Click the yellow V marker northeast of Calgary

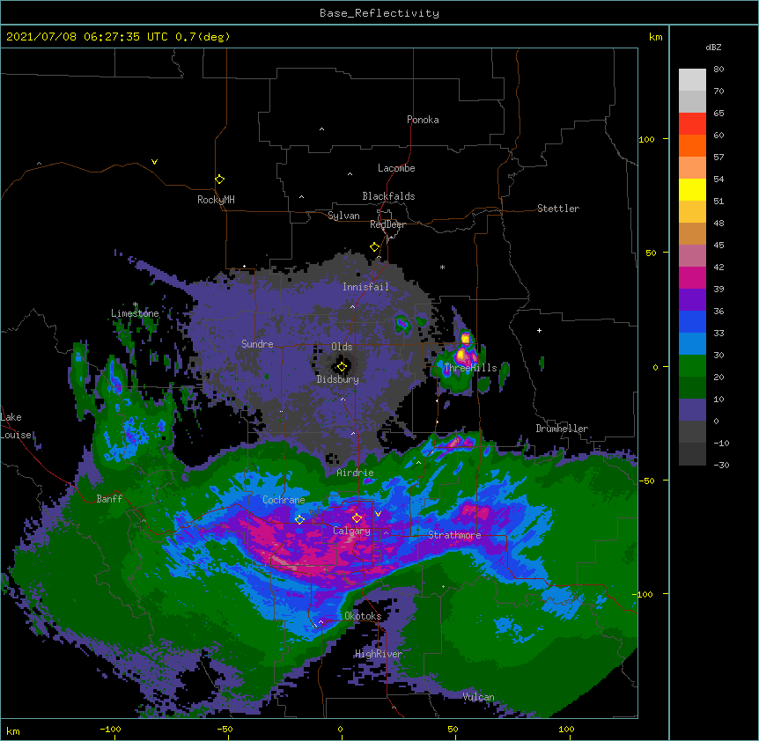coord(378,514)
